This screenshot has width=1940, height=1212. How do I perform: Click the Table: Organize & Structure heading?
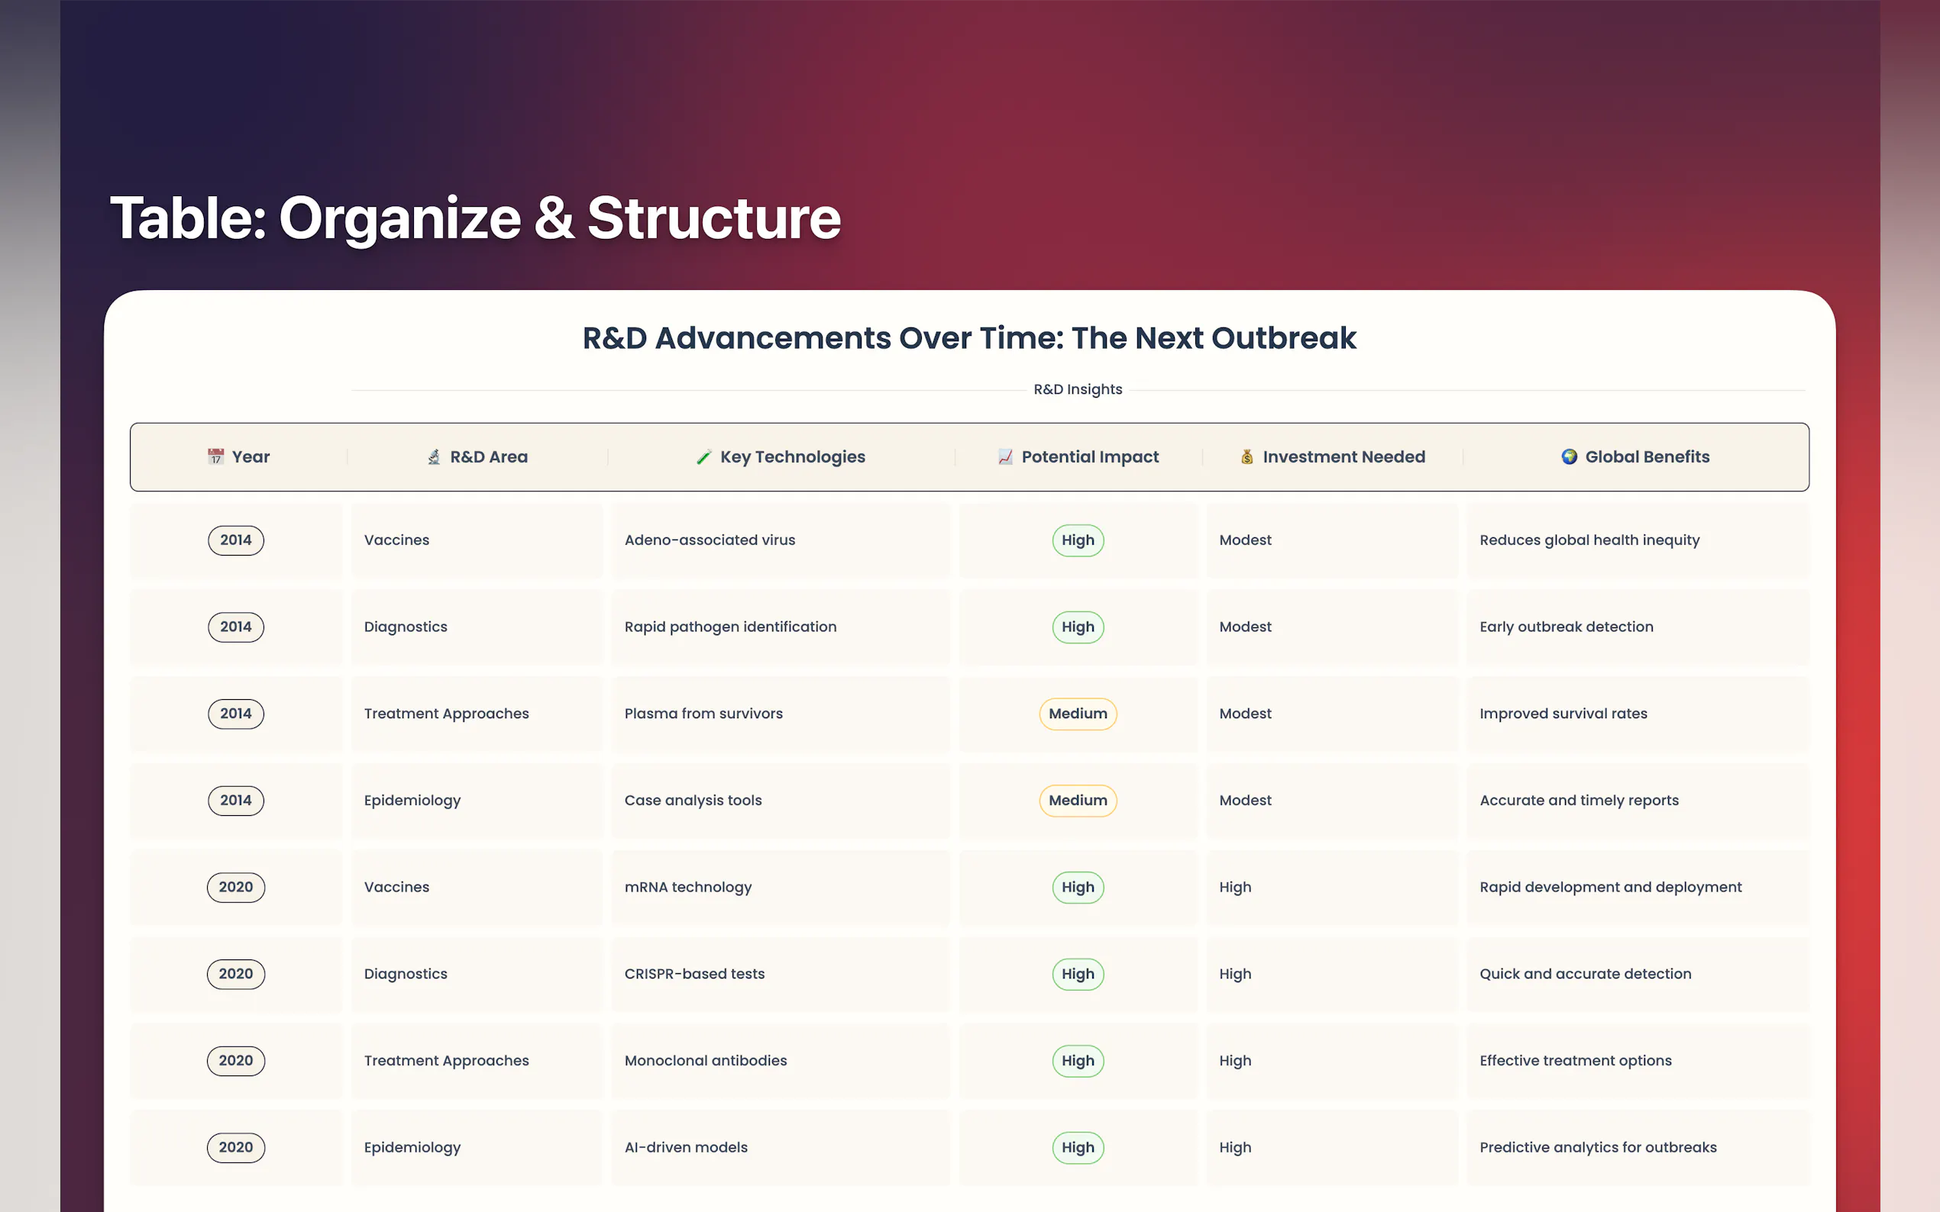point(476,218)
